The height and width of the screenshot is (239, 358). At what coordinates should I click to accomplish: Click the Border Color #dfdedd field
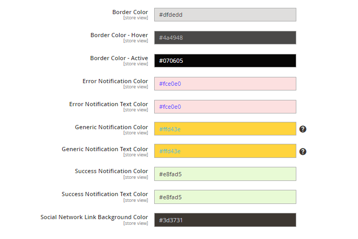click(x=225, y=15)
